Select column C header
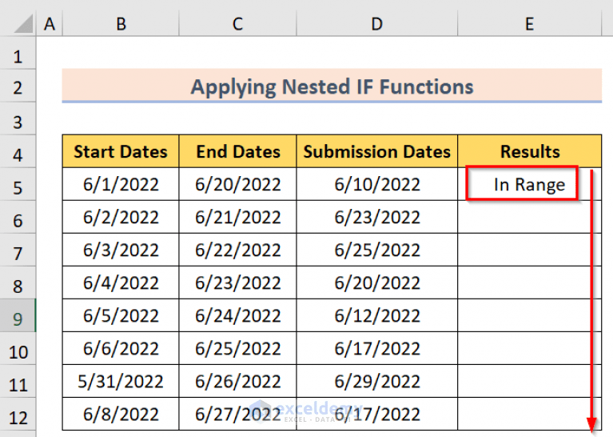The image size is (613, 437). point(237,24)
